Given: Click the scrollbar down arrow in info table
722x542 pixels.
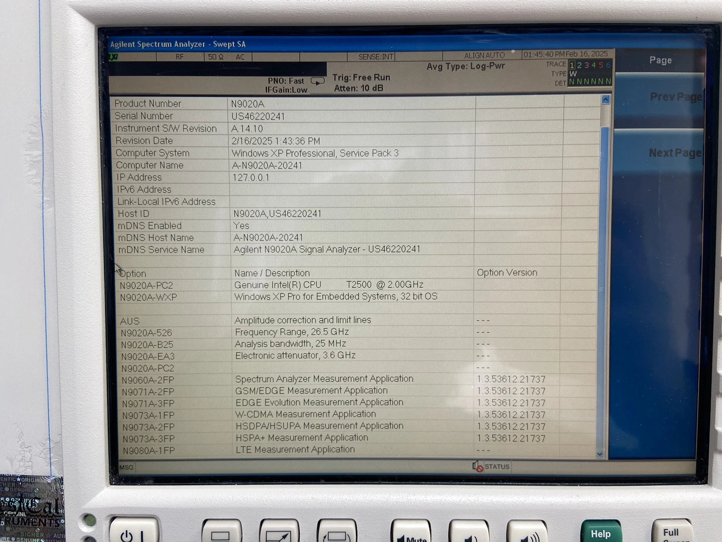Looking at the screenshot, I should tap(600, 454).
